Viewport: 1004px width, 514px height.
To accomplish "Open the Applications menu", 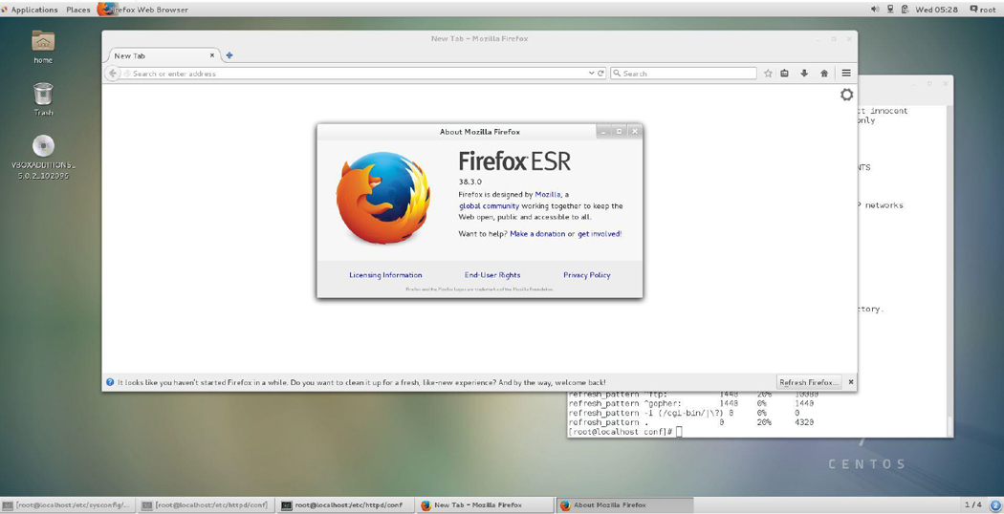I will point(33,10).
